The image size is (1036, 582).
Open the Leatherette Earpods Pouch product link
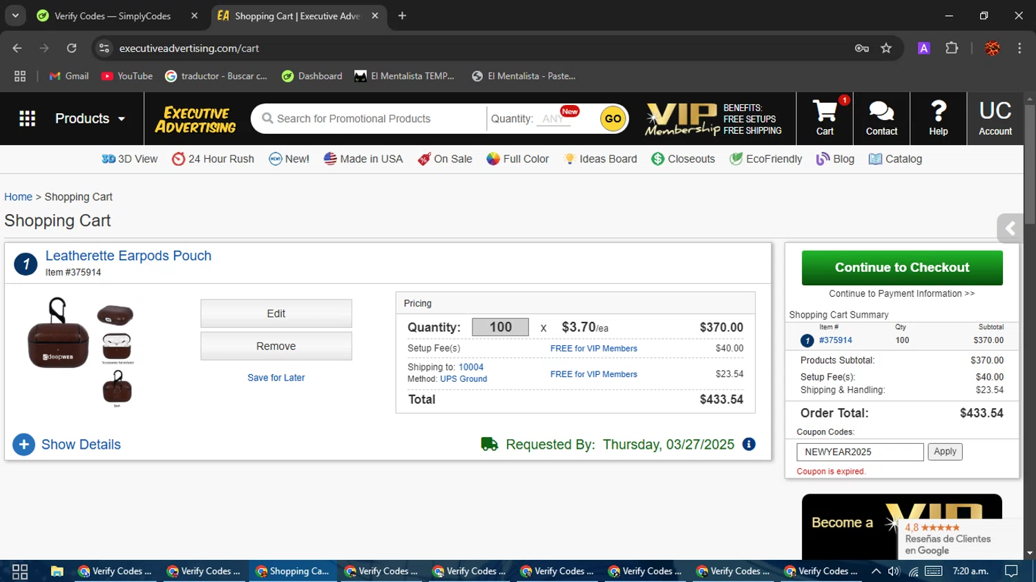(128, 255)
